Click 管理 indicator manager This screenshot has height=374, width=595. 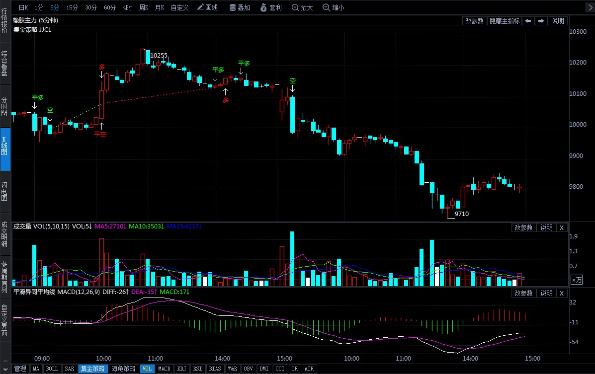20,369
